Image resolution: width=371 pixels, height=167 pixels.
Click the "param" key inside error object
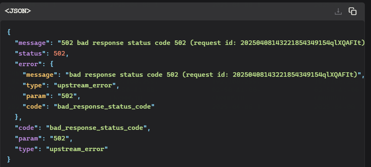[34, 96]
